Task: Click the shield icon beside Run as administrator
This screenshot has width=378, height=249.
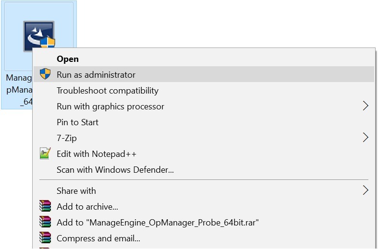Action: (45, 74)
